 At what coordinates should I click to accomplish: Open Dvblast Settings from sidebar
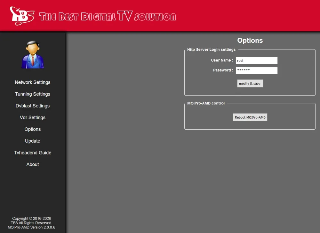pos(32,106)
